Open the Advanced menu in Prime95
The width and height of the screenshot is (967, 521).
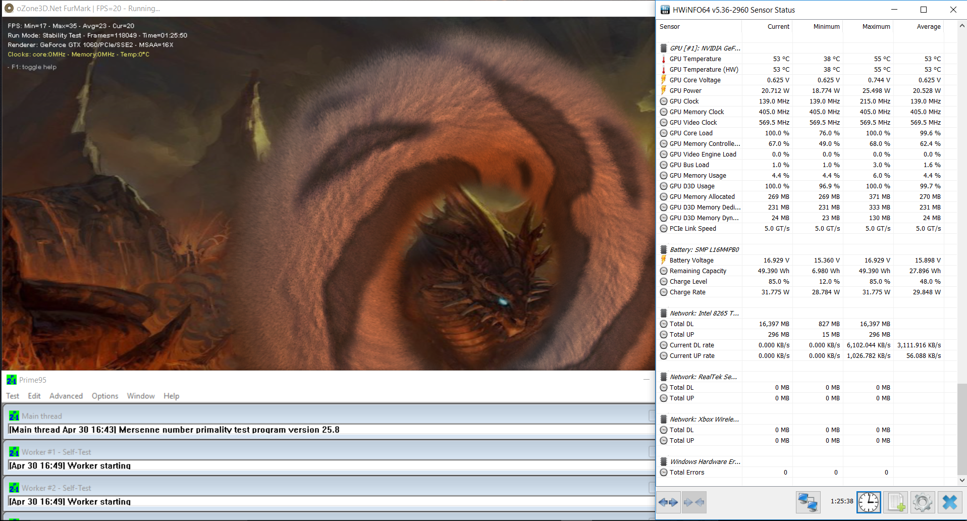[66, 396]
